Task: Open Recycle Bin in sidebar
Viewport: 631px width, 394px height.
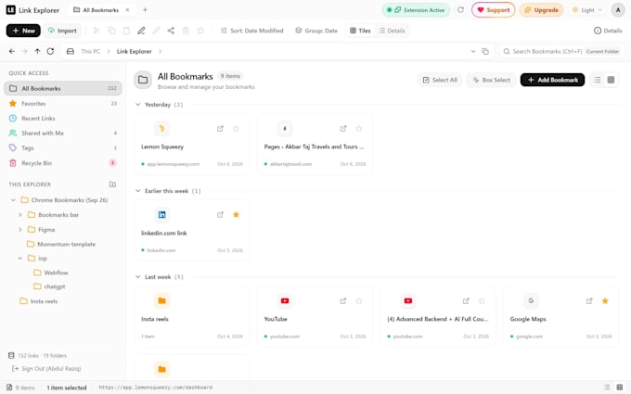Action: coord(63,163)
